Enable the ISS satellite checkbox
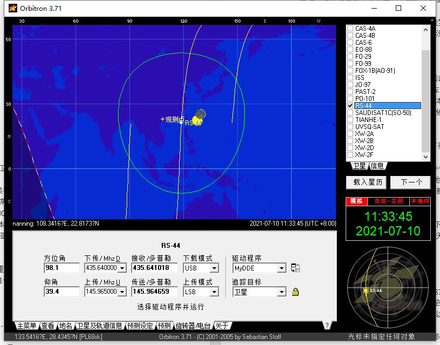Viewport: 440px width, 345px height. (x=350, y=78)
